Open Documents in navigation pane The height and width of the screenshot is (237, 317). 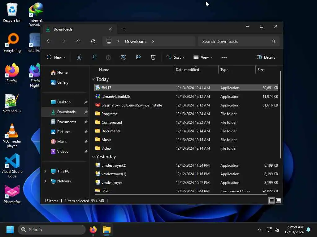(65, 122)
